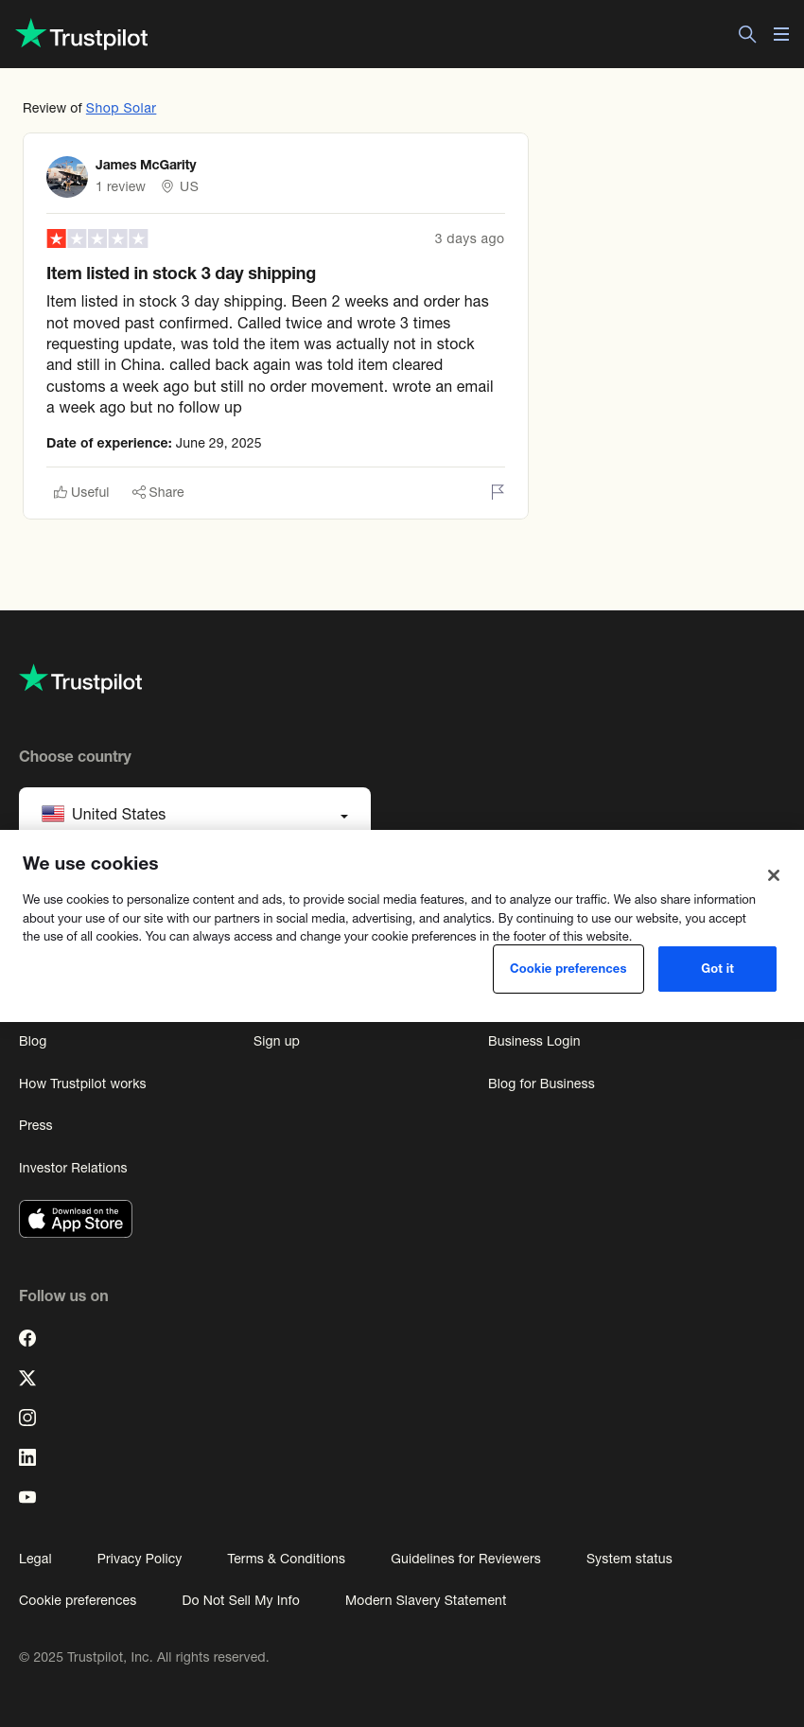Click the 'Choose country' label
The width and height of the screenshot is (804, 1727).
pos(75,756)
